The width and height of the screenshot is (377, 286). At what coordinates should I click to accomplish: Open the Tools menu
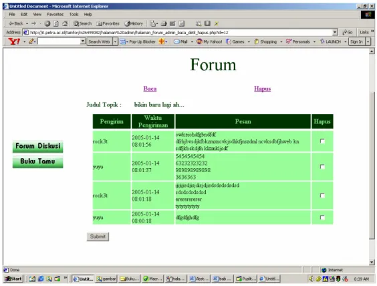[74, 15]
